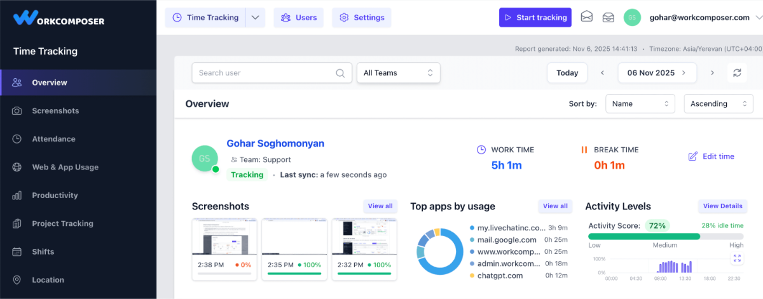Click View Details for Activity Levels

point(723,206)
